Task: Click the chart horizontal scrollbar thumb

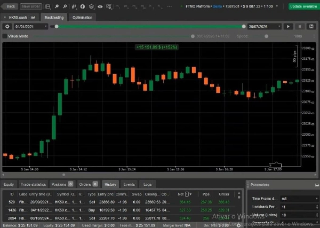Action: point(64,175)
